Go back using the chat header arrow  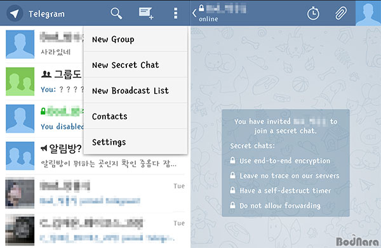(194, 13)
